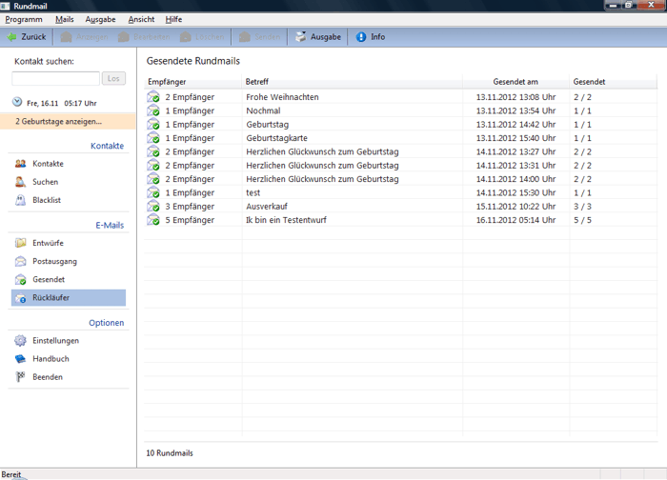Select the test rundmail row

[401, 193]
